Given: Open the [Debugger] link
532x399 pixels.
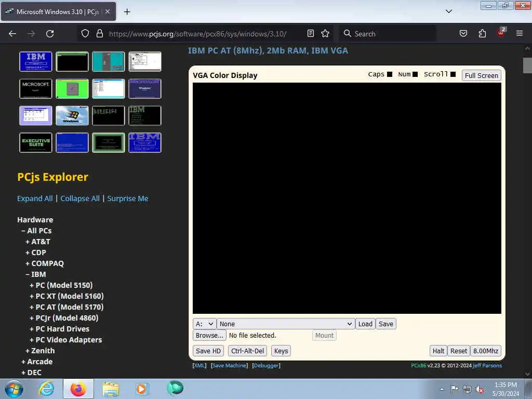Looking at the screenshot, I should 267,365.
